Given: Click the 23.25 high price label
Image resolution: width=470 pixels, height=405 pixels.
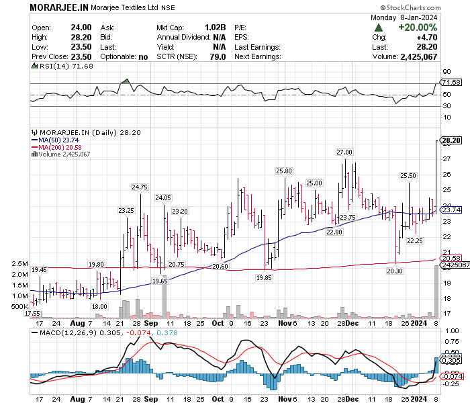Looking at the screenshot, I should point(126,211).
